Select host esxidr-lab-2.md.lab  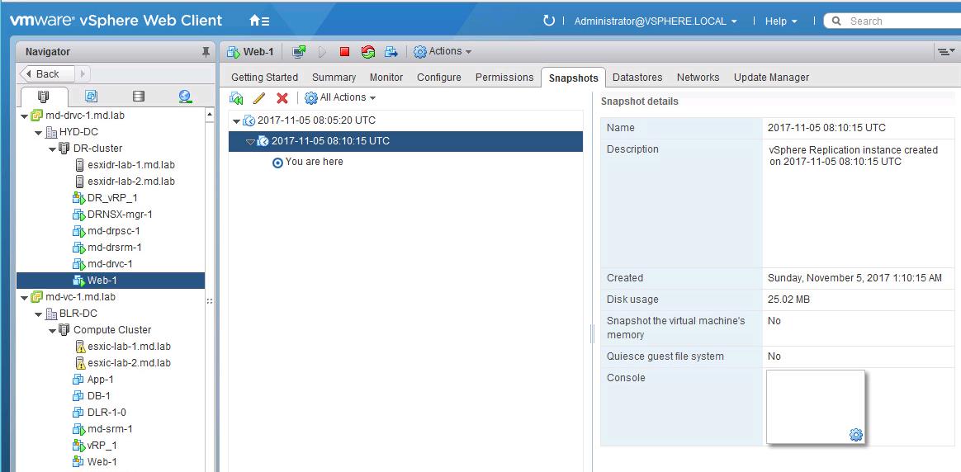coord(131,182)
